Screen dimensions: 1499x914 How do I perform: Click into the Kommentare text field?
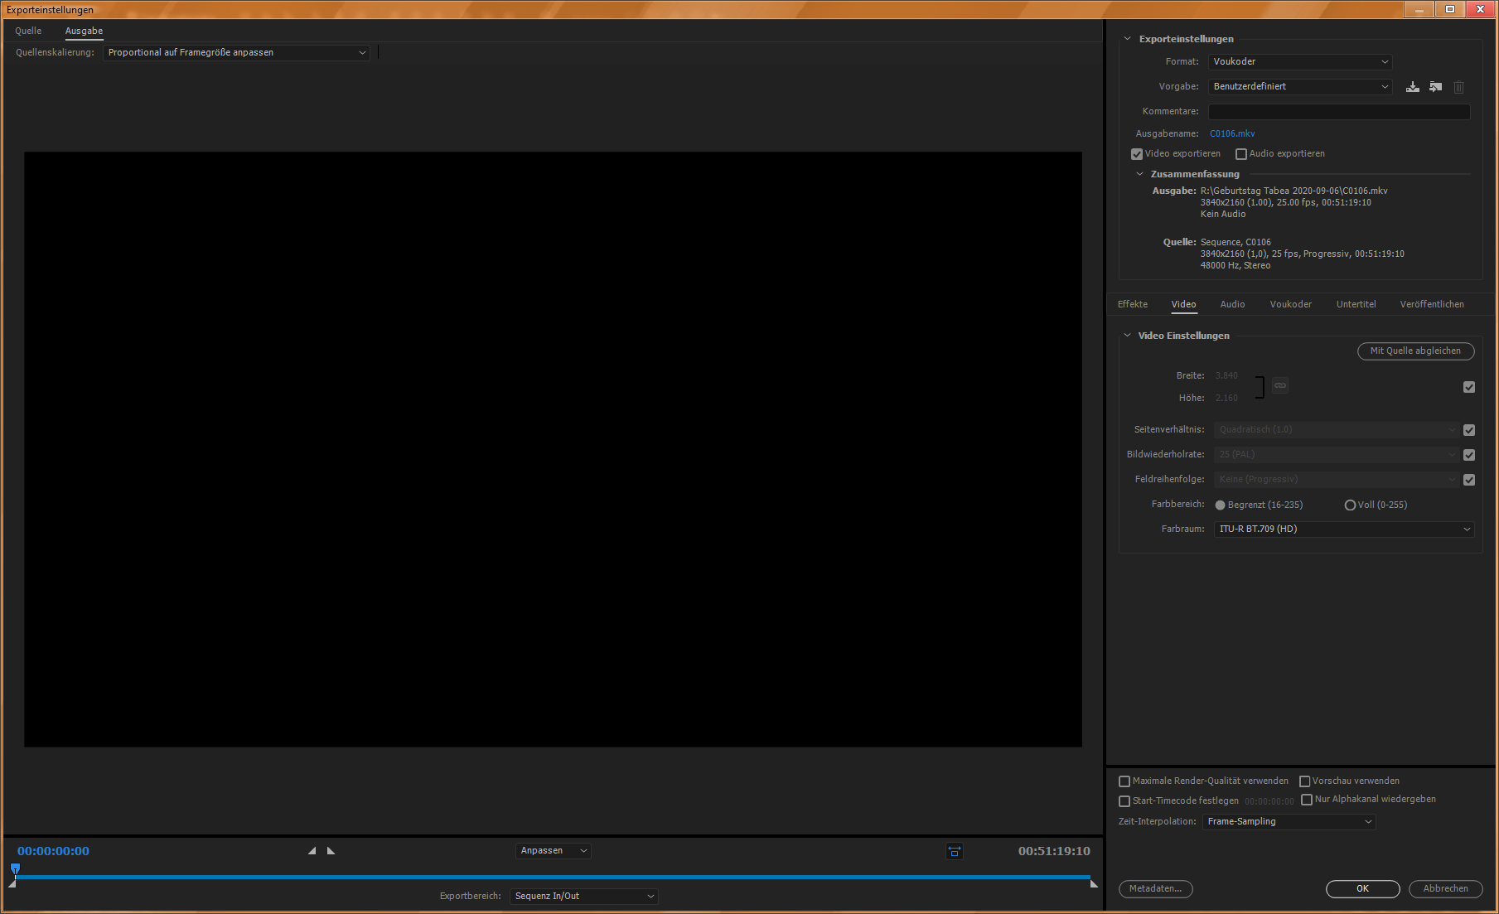[1338, 112]
